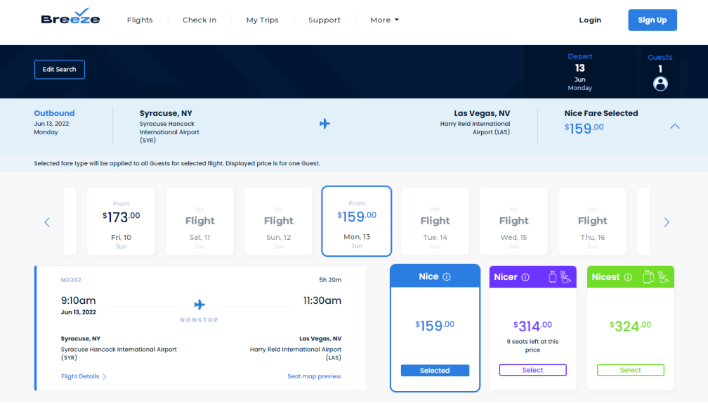
Task: Click the Thu, 16 no-flight date card
Action: tap(592, 221)
